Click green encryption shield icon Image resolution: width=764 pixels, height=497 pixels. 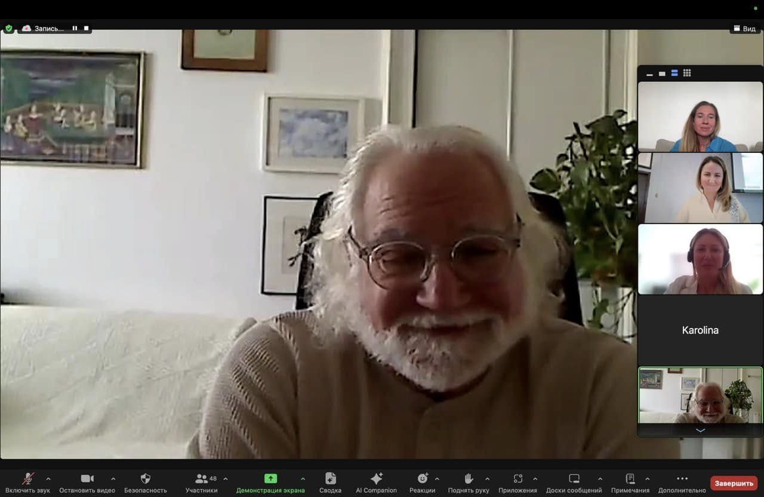[x=8, y=28]
